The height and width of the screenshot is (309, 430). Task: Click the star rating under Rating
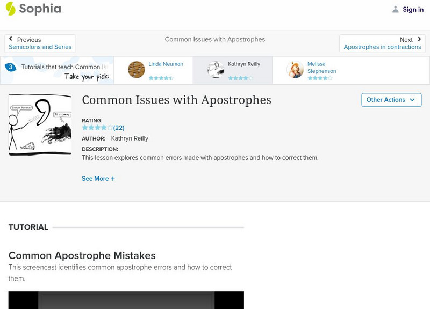[x=97, y=128]
